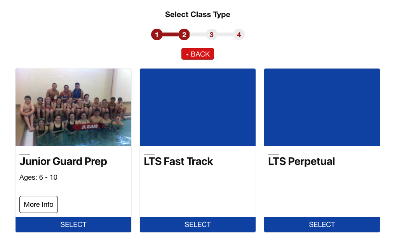Click the Ages: 6 - 10 text
Viewport: 397px width, 237px height.
coord(38,178)
